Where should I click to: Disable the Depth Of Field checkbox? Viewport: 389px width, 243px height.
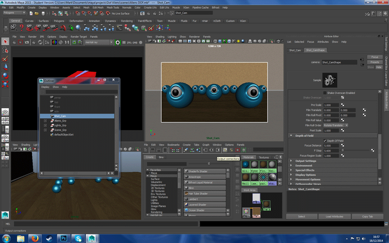325,140
